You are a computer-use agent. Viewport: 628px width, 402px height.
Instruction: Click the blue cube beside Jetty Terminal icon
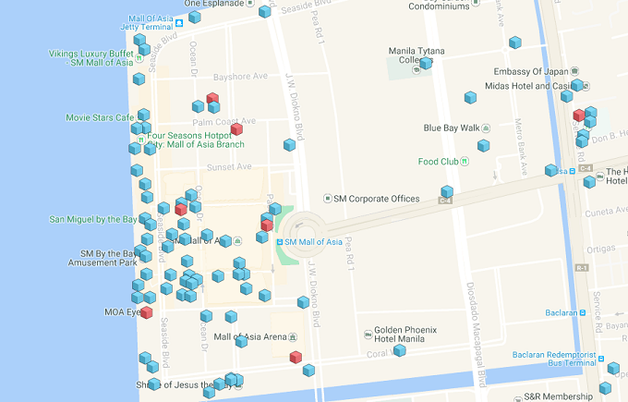coord(195,17)
